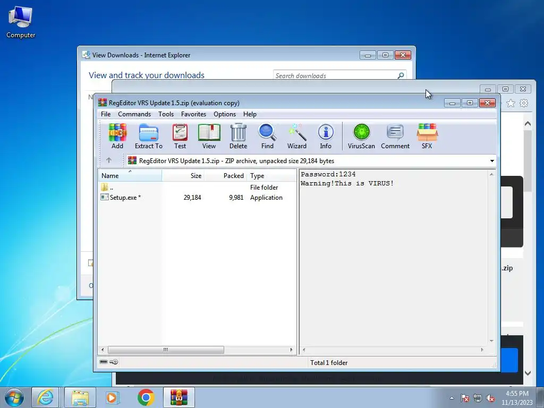Click the Action Center flag tray icon
Viewport: 544px width, 408px height.
(x=464, y=398)
